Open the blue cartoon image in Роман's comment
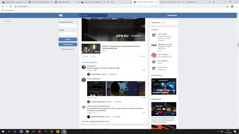This screenshot has height=134, width=239. (x=126, y=89)
